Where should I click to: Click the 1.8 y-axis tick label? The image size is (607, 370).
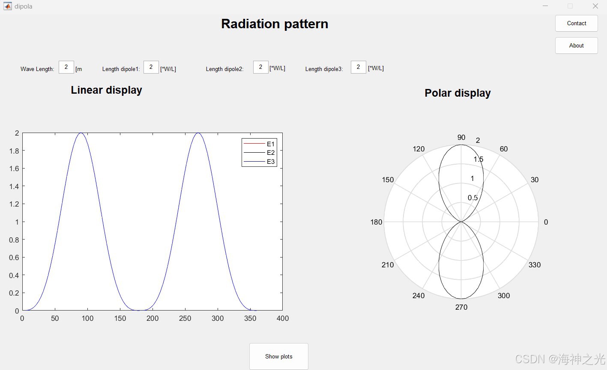tap(14, 151)
